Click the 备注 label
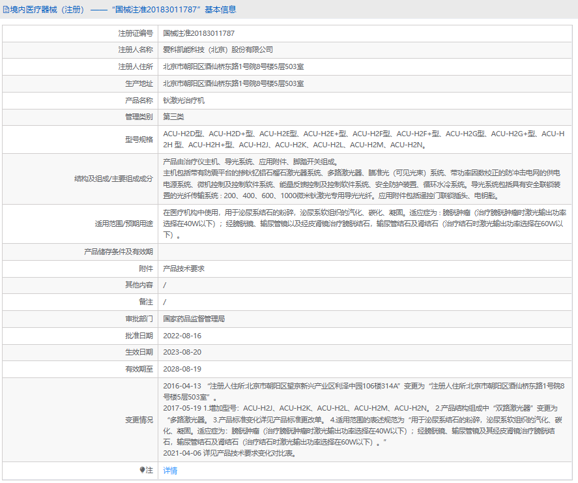Viewport: 578px width, 483px height. pyautogui.click(x=146, y=302)
